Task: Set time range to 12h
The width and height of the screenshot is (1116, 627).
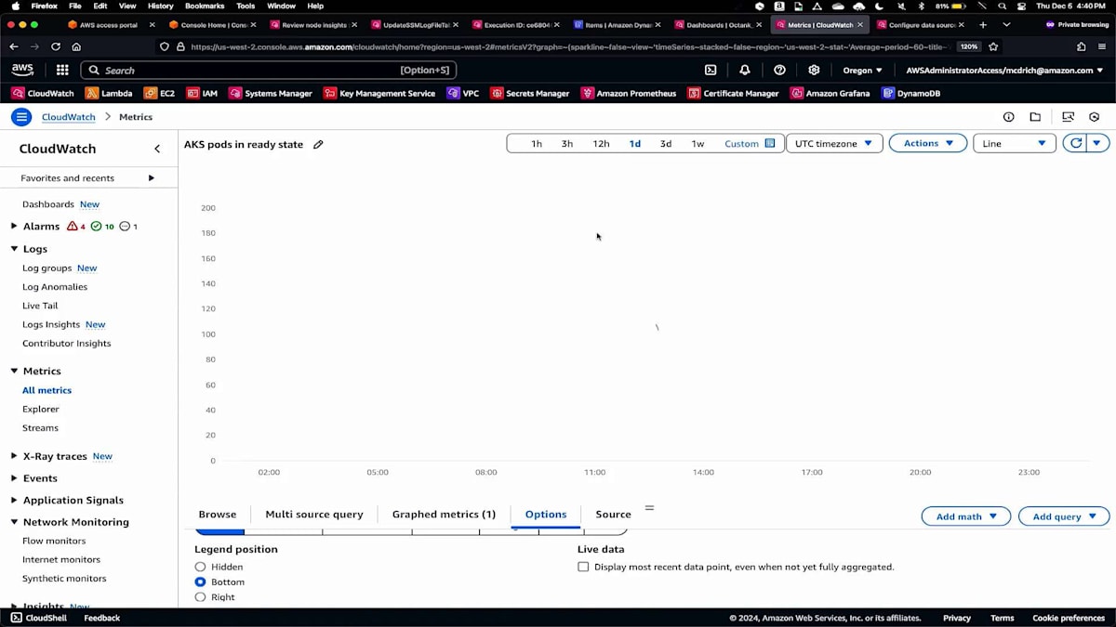Action: point(601,144)
